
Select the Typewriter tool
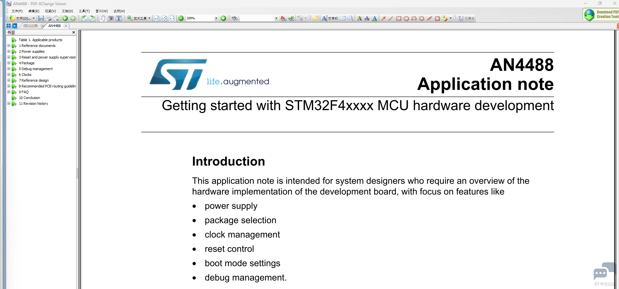point(330,18)
